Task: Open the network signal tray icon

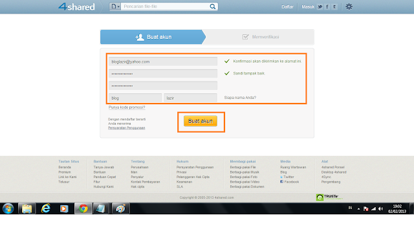Action: click(x=373, y=208)
